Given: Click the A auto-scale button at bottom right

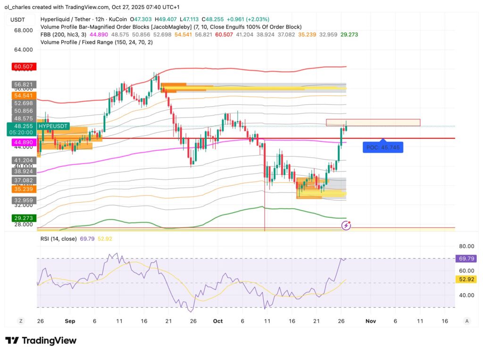Looking at the screenshot, I should (x=466, y=321).
